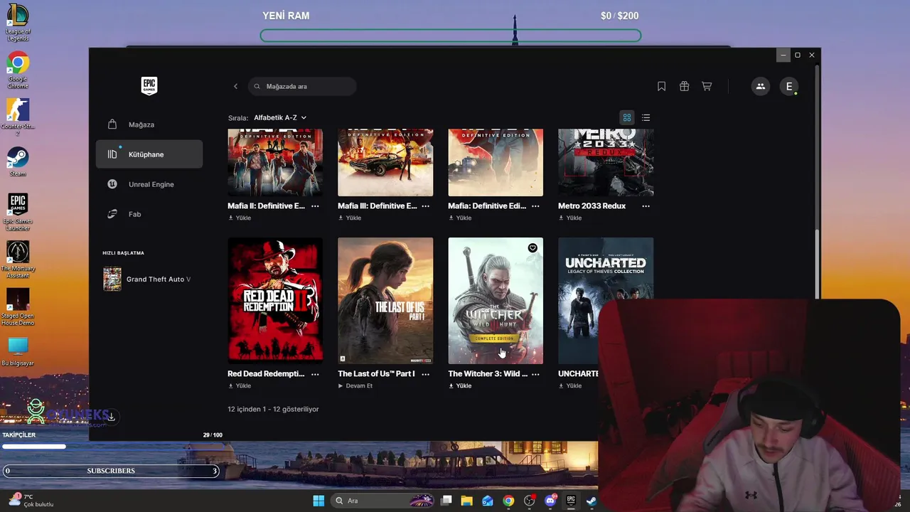Screen dimensions: 910x512
Task: Click the download icon at sidebar bottom
Action: (x=112, y=417)
